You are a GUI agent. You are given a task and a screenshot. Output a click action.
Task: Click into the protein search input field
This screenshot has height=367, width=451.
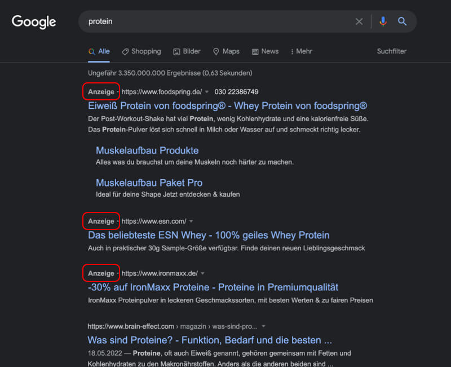pyautogui.click(x=219, y=21)
